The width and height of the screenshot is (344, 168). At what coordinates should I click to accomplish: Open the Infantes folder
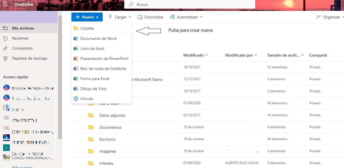(x=106, y=163)
